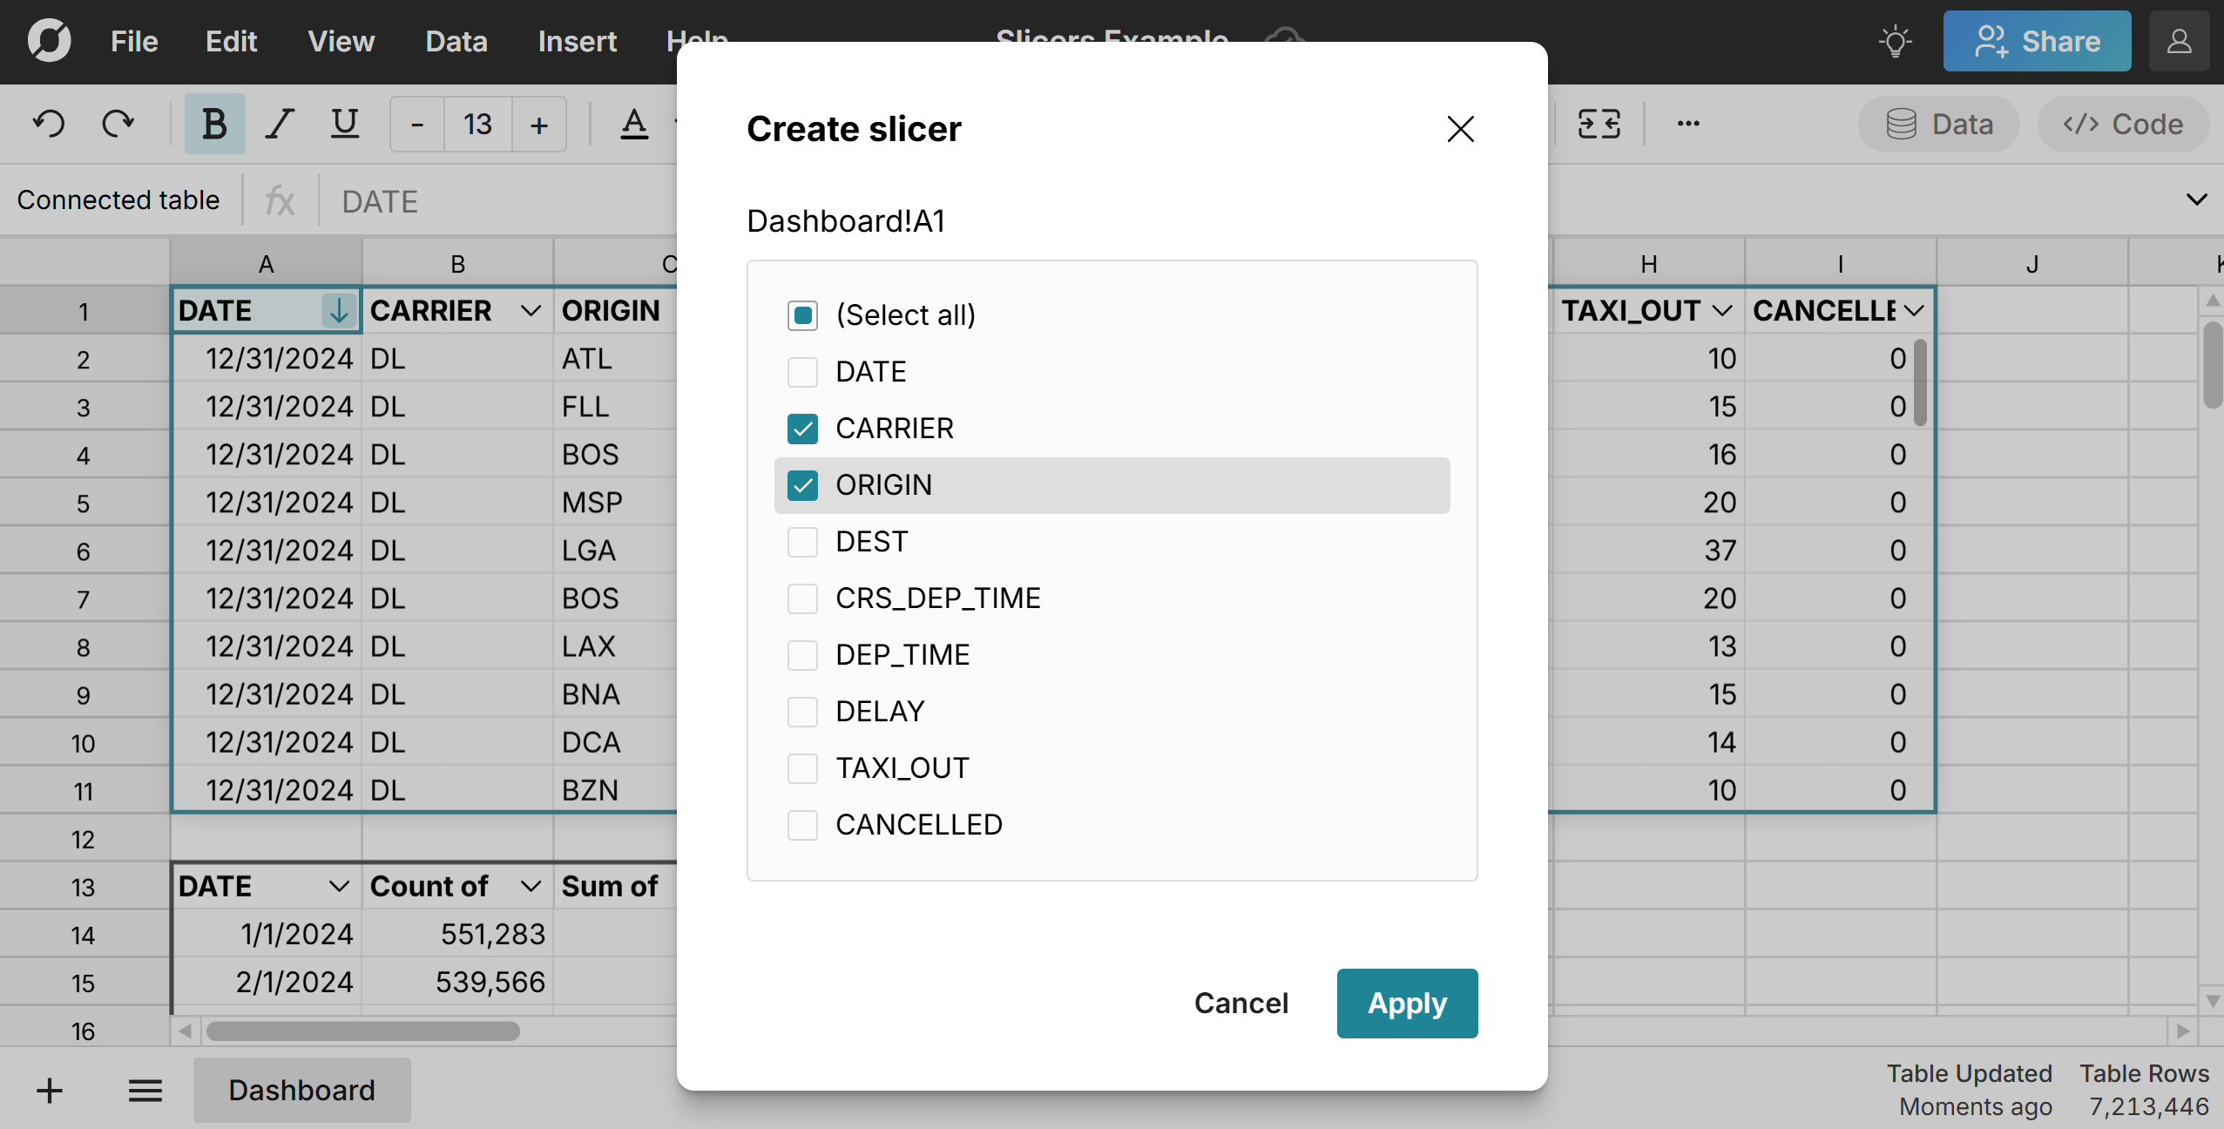Screen dimensions: 2224x1129
Task: Open the more options ellipsis menu
Action: pyautogui.click(x=1687, y=123)
